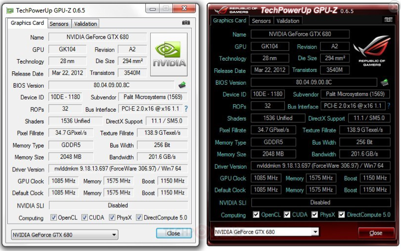Click the camera screenshot icon in the dark ROG window

(x=388, y=20)
